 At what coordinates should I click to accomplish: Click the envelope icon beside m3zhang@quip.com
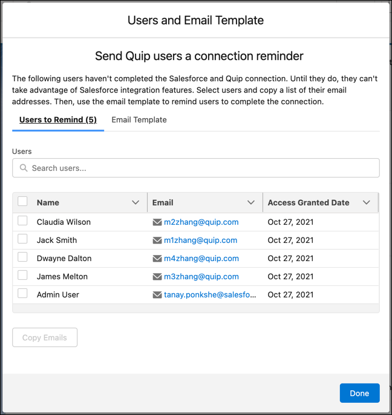coord(157,277)
